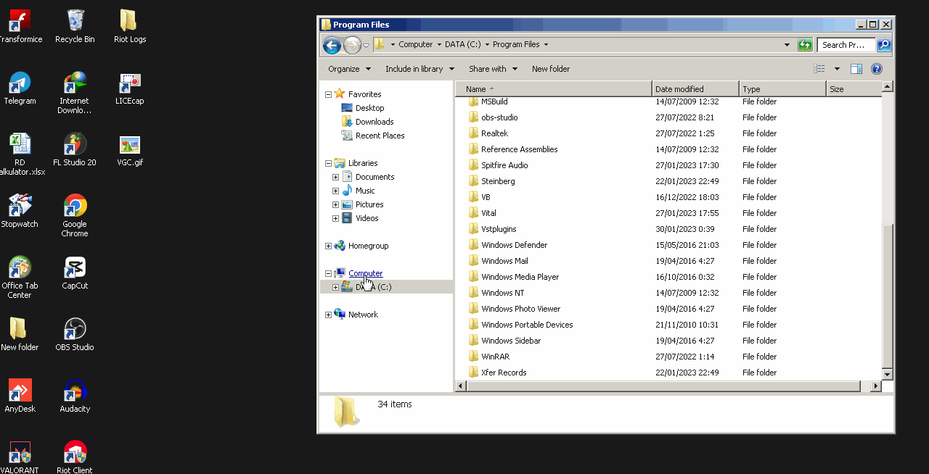Open the Telegram desktop icon
Screen dimensions: 929x474
[x=20, y=83]
